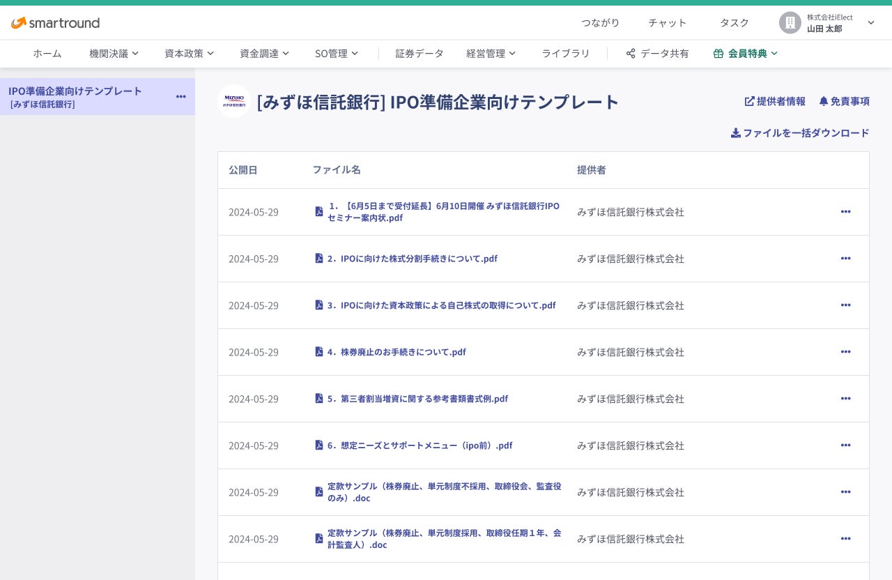Open the 証券データ menu item
892x580 pixels.
pyautogui.click(x=420, y=54)
